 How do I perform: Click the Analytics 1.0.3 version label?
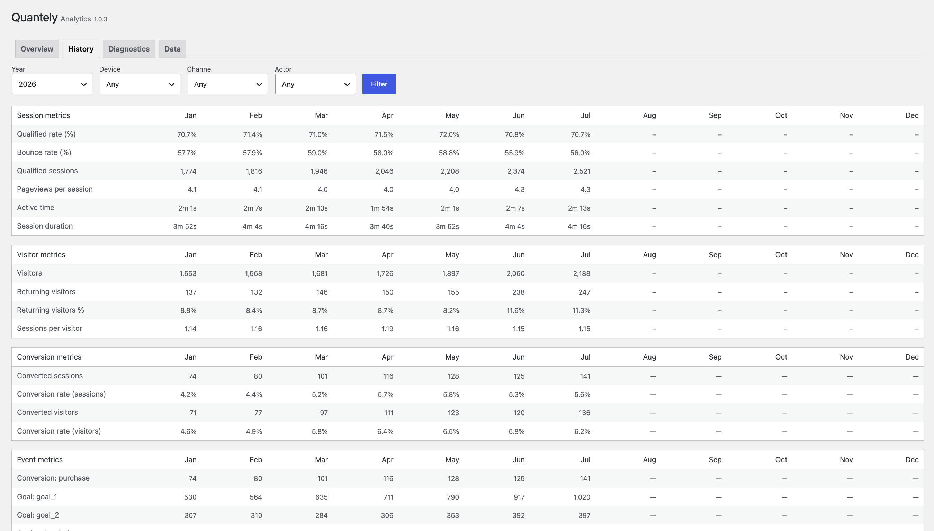point(84,19)
